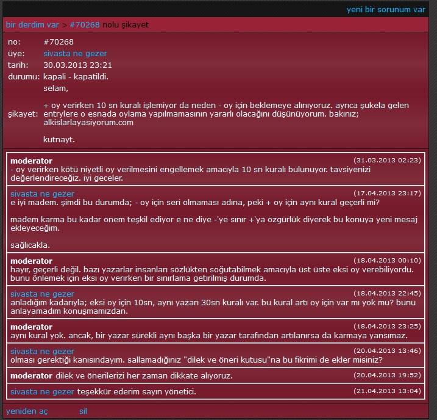
Task: Click the 'kutnayt.' sign-off text
Action: pyautogui.click(x=59, y=140)
